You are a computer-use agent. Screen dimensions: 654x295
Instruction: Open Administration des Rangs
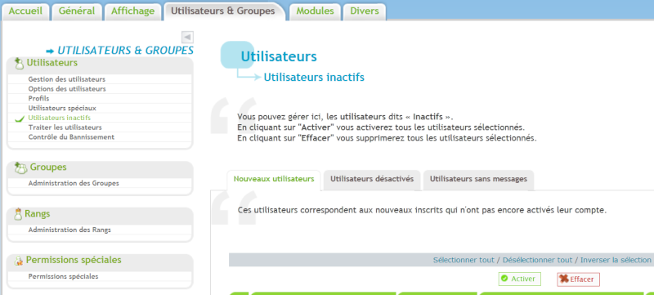[x=69, y=230]
